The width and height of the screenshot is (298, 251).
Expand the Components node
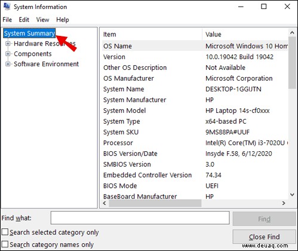(x=8, y=54)
